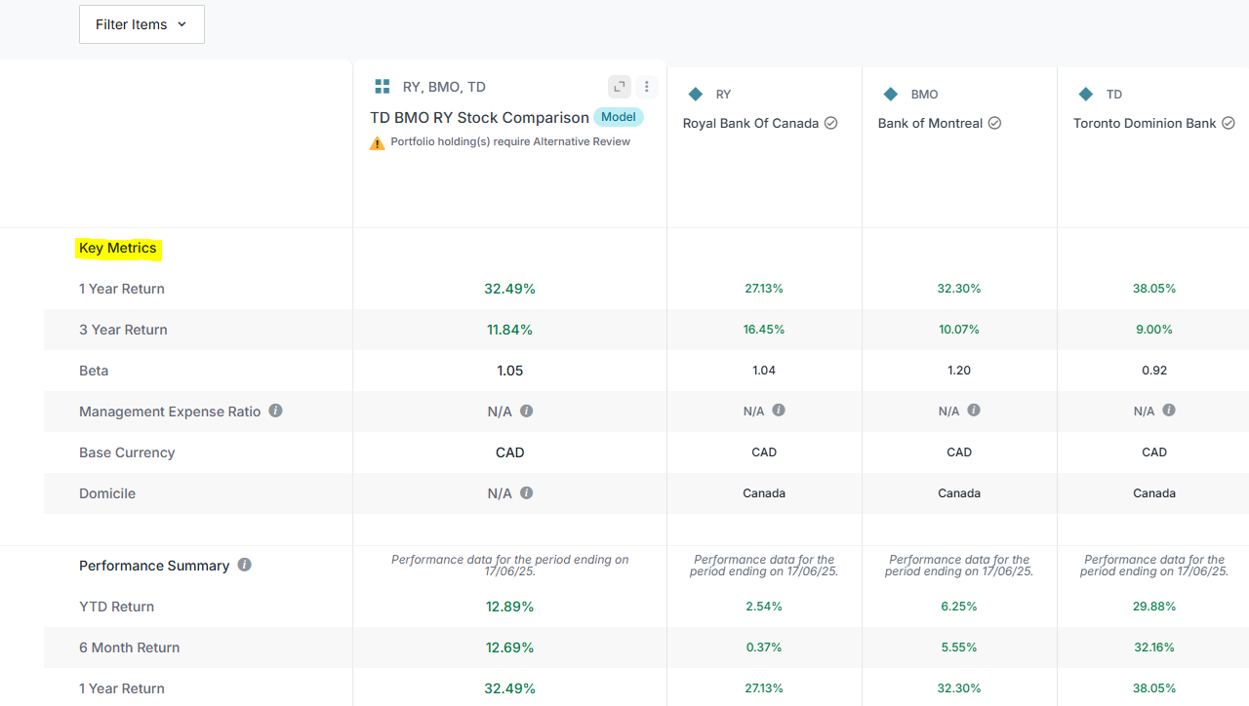This screenshot has width=1249, height=706.
Task: Click the verified check beside Toronto Dominion Bank
Action: (1229, 123)
